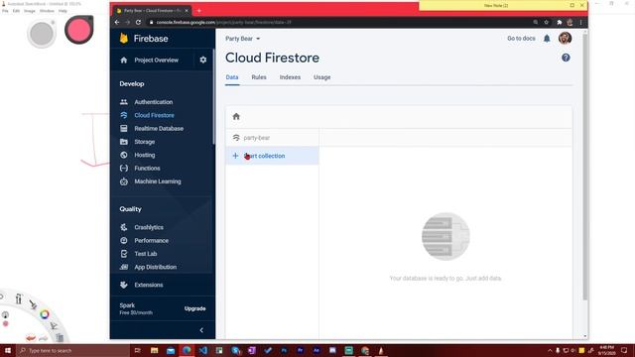The height and width of the screenshot is (357, 635).
Task: Click the blue help question mark icon
Action: (566, 58)
